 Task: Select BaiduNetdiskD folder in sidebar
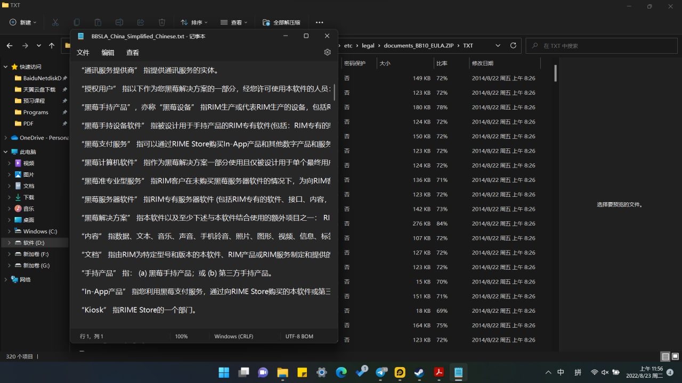38,78
